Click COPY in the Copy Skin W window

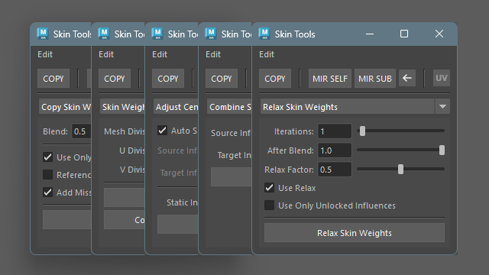53,78
